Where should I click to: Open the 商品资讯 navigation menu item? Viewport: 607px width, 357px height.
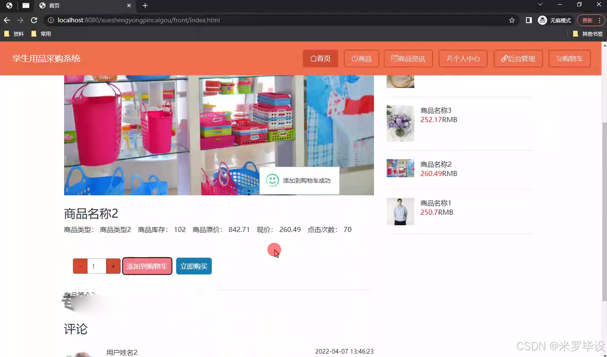[408, 59]
